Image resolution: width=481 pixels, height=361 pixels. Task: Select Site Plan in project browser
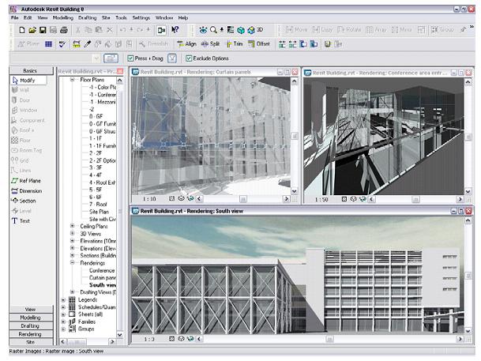tap(99, 212)
